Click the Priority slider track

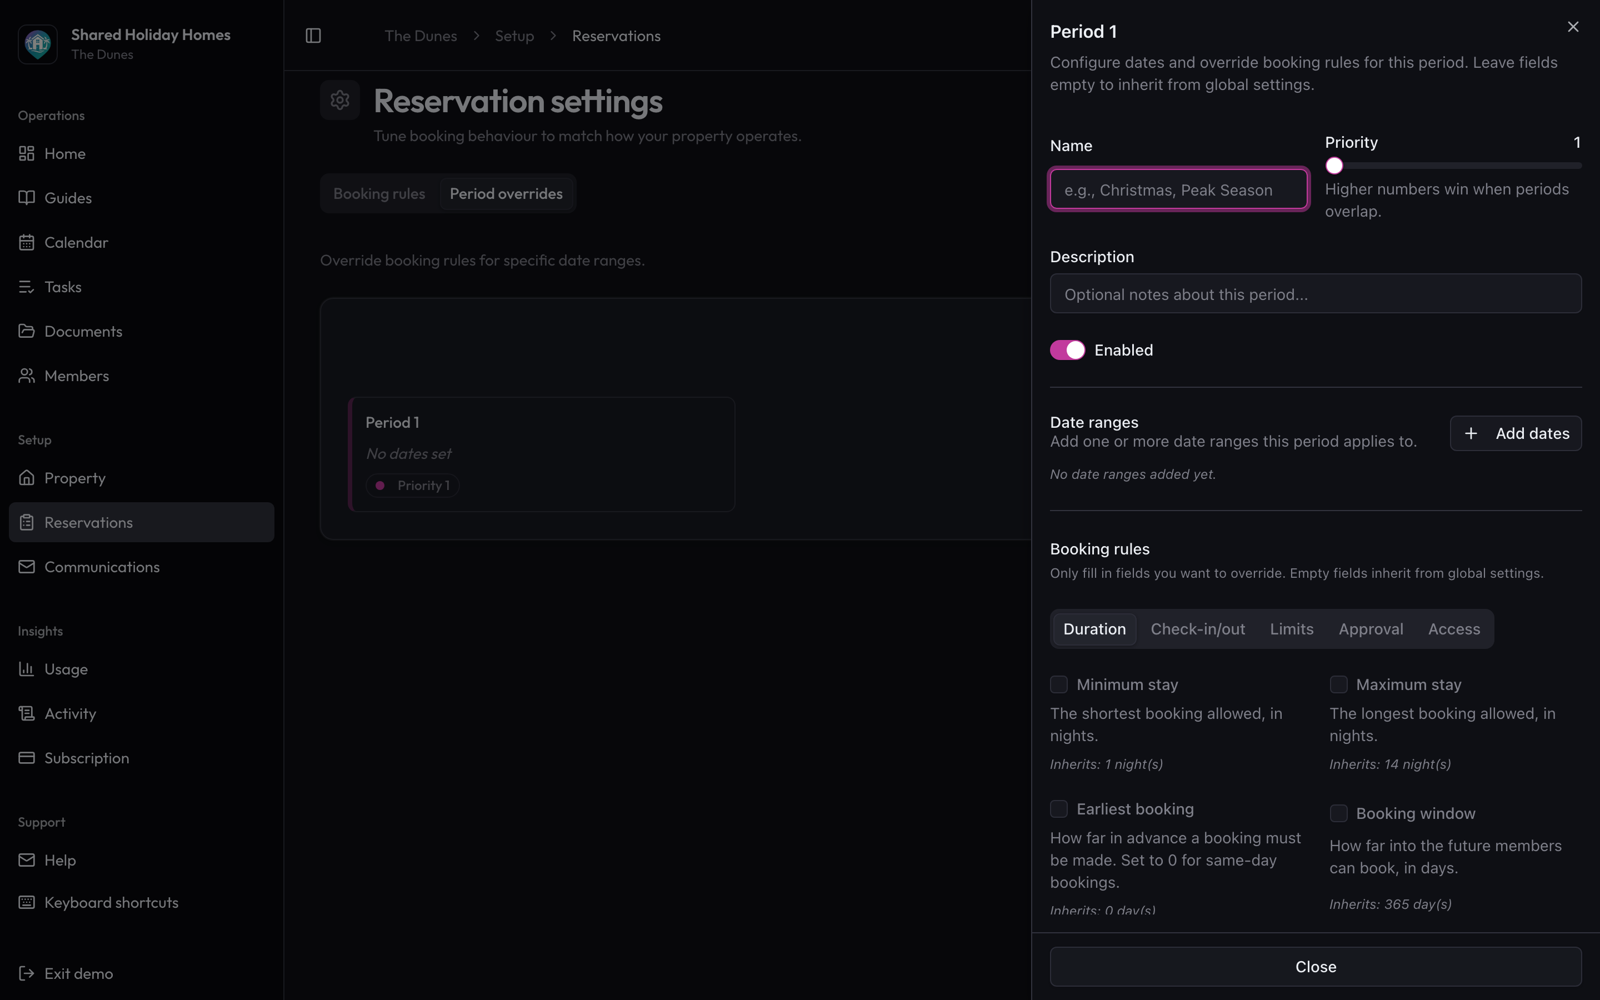[1453, 166]
